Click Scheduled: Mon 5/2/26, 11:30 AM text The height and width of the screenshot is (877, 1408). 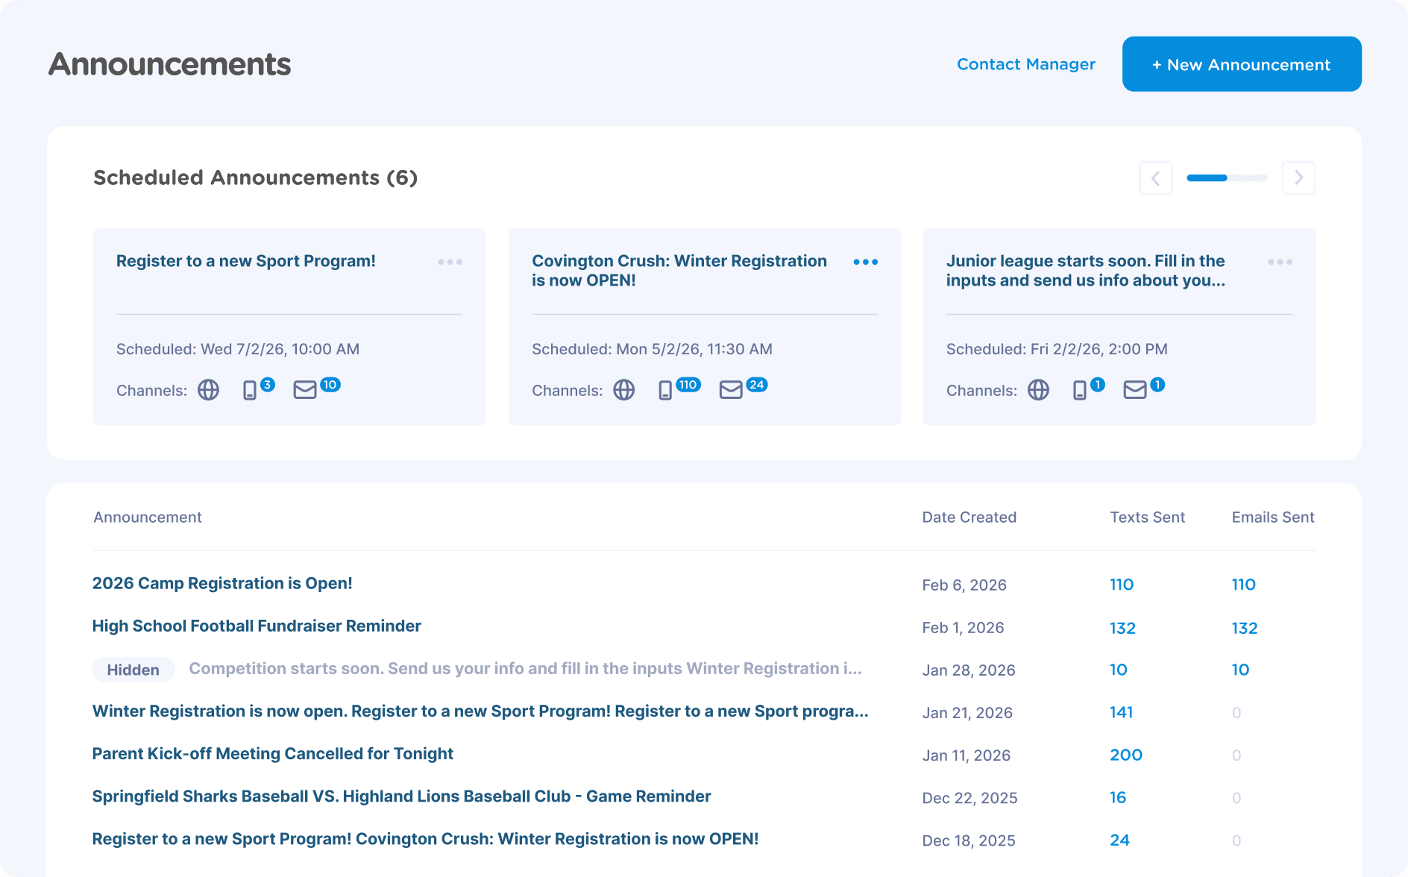653,349
